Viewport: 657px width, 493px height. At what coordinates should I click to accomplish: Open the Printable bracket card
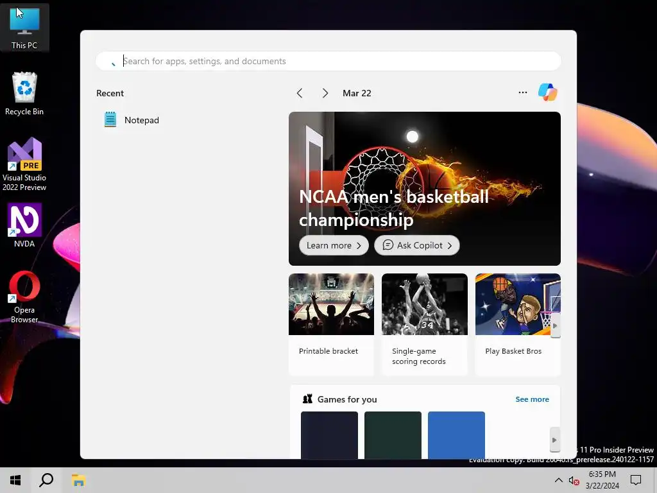click(331, 324)
